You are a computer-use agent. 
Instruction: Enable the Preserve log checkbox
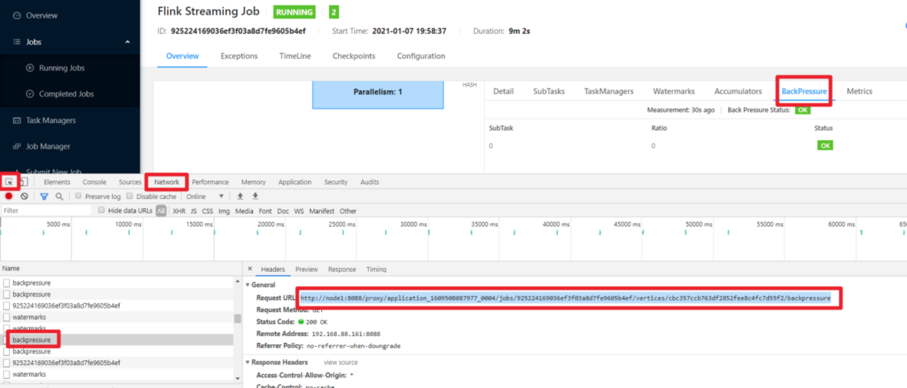[78, 196]
